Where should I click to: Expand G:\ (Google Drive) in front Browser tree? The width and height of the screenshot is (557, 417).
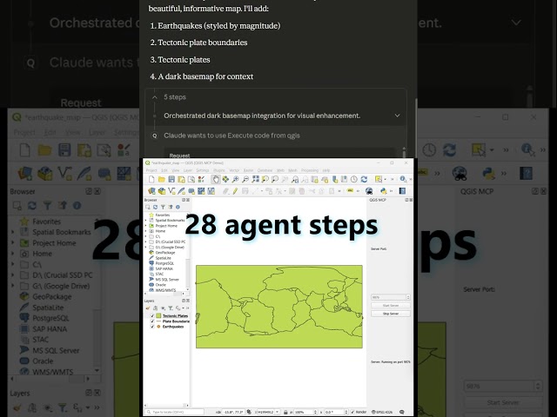pos(145,247)
